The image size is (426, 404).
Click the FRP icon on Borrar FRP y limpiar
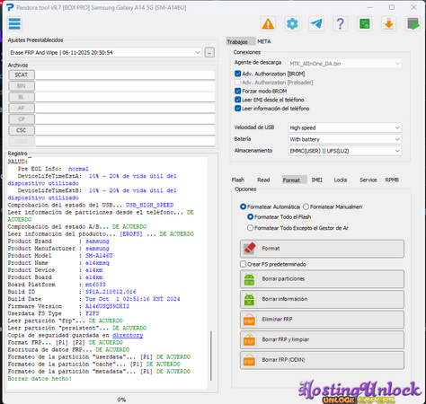point(249,340)
